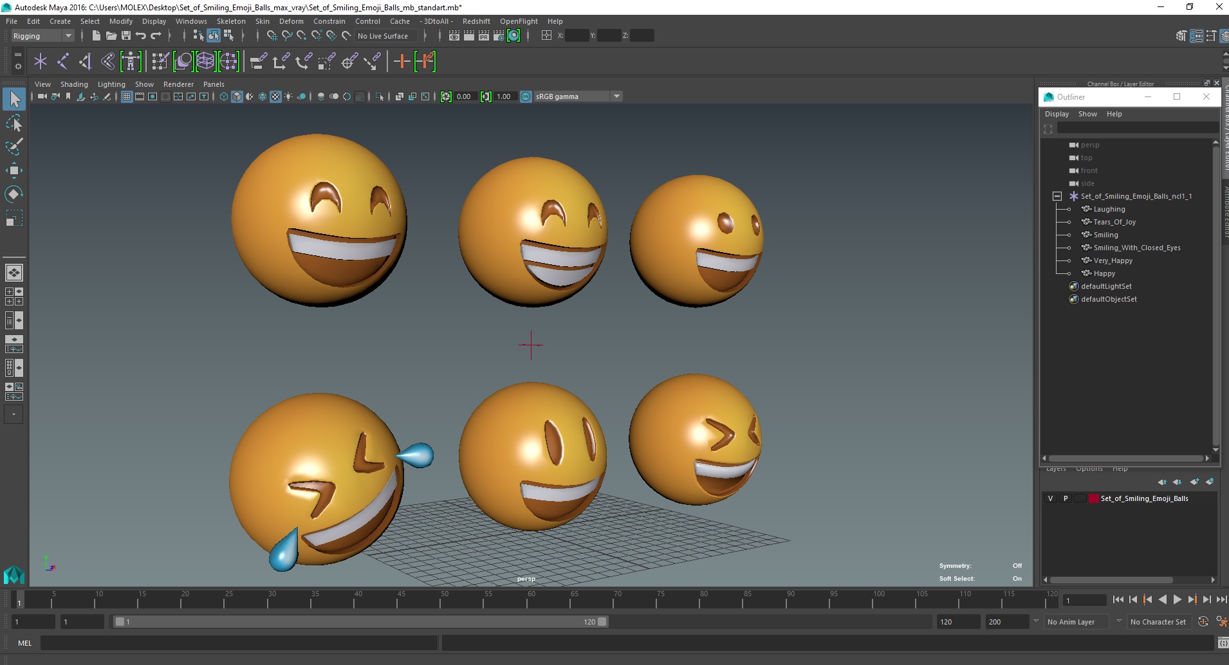The image size is (1229, 665).
Task: Click the Create IK Handle shelf icon
Action: (86, 62)
